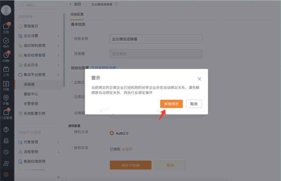Click 取消 button in the dialog
The height and width of the screenshot is (181, 281).
pos(194,104)
